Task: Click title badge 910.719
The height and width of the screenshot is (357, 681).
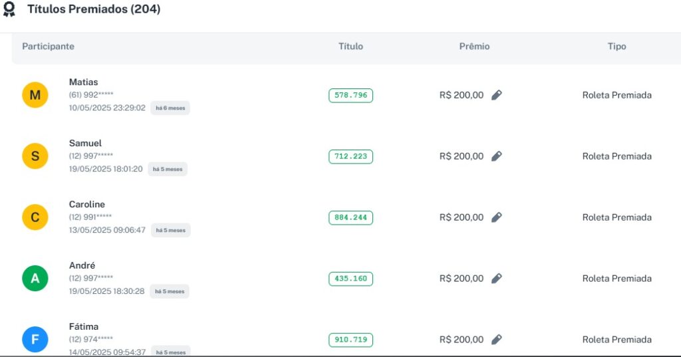Action: (350, 340)
